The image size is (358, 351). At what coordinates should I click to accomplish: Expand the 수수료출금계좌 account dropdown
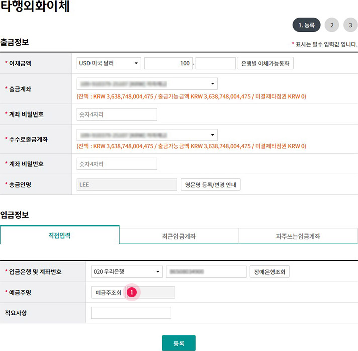147,135
